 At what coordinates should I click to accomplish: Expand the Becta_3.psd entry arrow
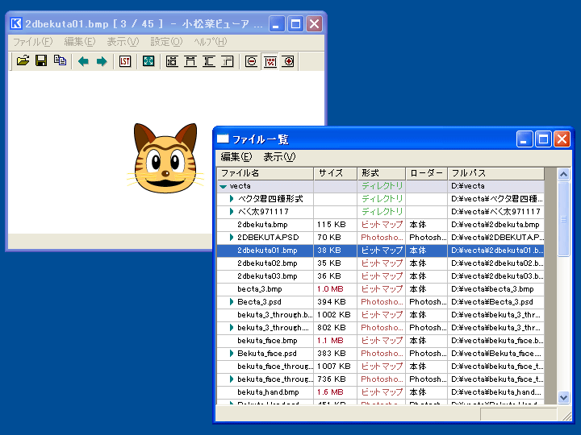[232, 302]
